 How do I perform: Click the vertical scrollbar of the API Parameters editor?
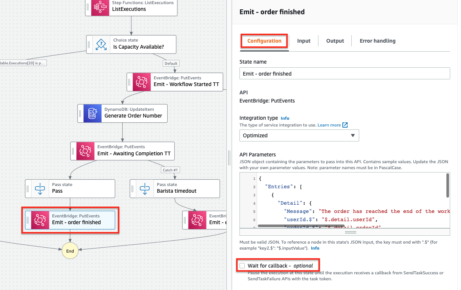(x=448, y=185)
